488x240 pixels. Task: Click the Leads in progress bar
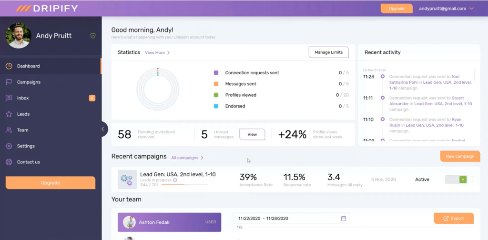185,185
